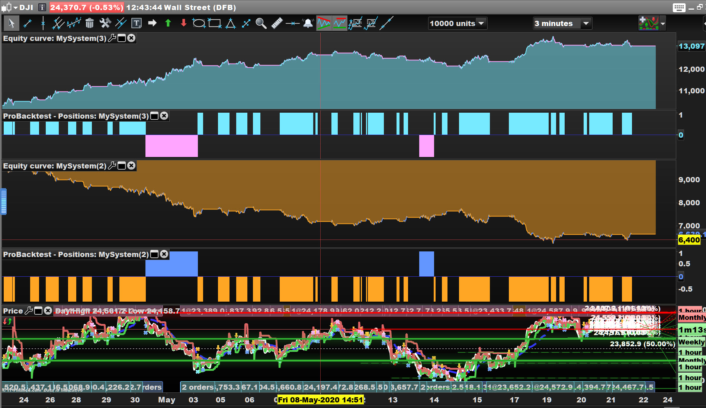Open the hammer and wrench settings tool

(105, 23)
